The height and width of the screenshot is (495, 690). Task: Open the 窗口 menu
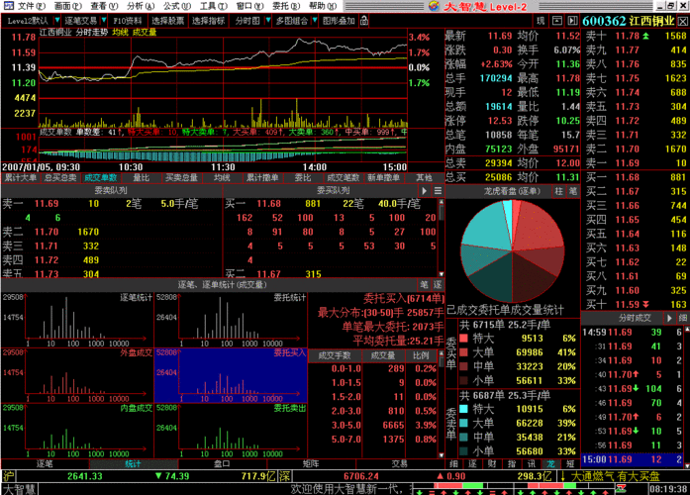click(x=249, y=6)
